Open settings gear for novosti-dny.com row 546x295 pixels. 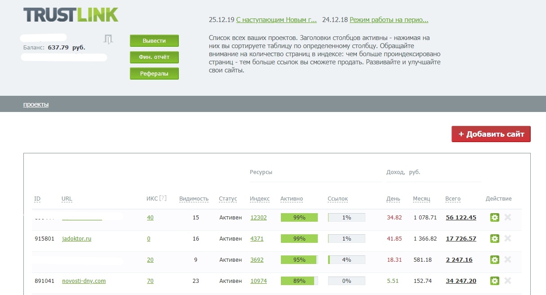(x=494, y=281)
